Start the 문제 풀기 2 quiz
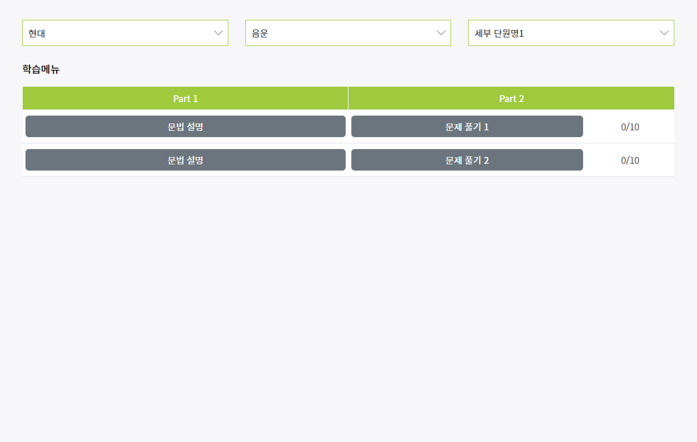Screen dimensions: 697x442 tap(467, 160)
